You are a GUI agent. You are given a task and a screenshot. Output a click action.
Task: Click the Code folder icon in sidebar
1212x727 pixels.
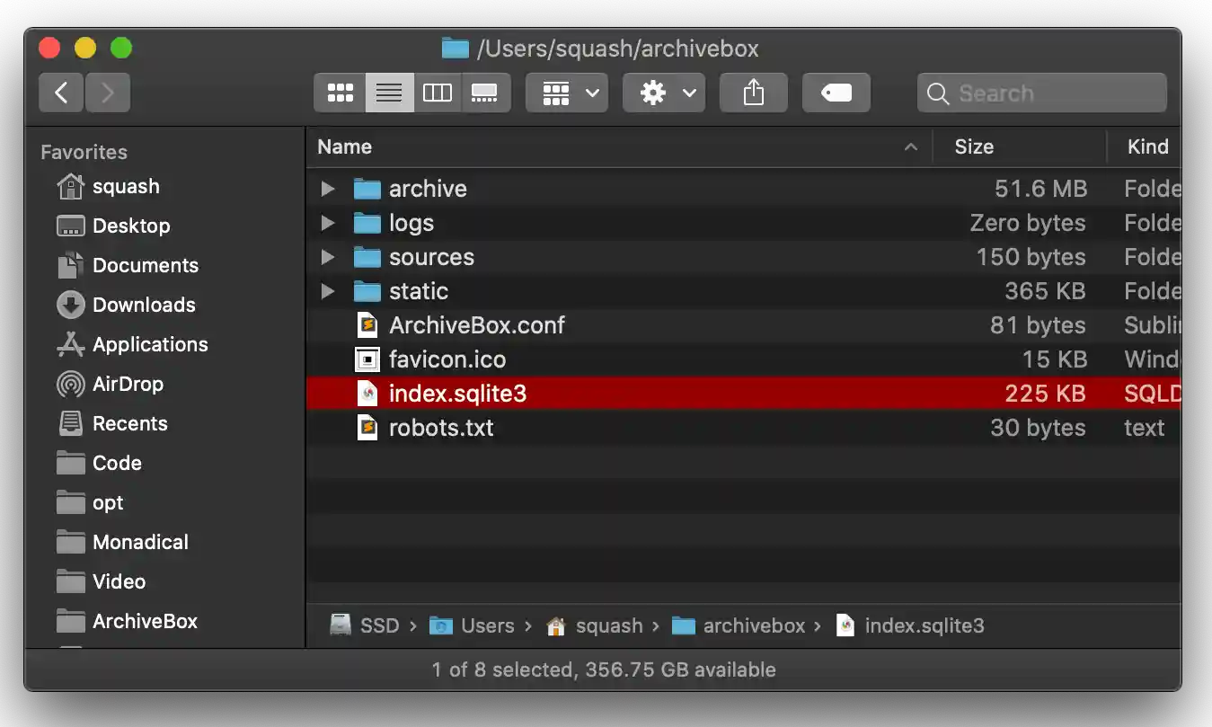pyautogui.click(x=70, y=463)
